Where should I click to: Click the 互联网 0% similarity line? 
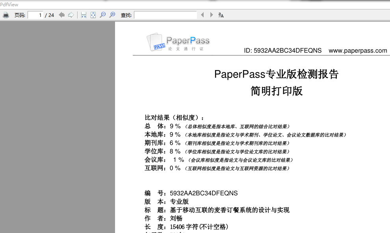217,168
